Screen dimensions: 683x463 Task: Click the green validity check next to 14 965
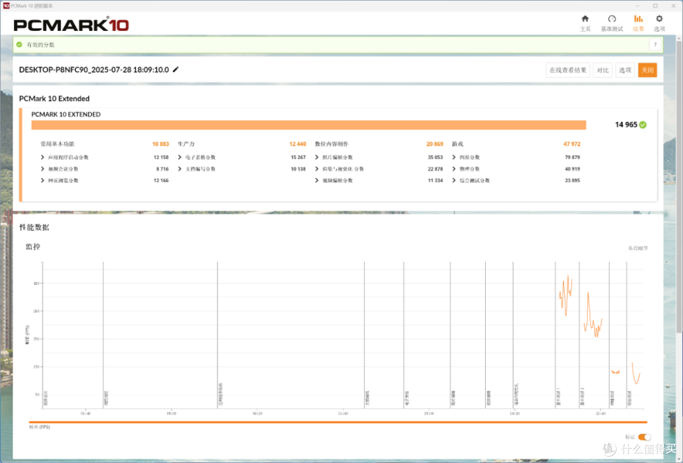tap(643, 125)
